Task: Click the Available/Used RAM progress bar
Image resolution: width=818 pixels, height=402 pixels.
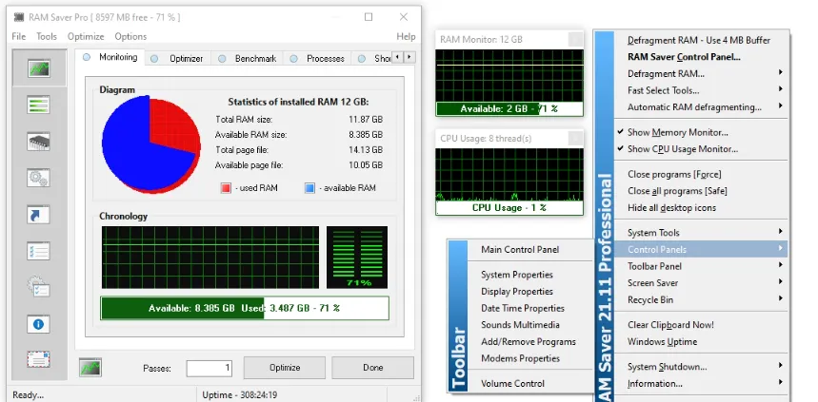Action: point(245,308)
